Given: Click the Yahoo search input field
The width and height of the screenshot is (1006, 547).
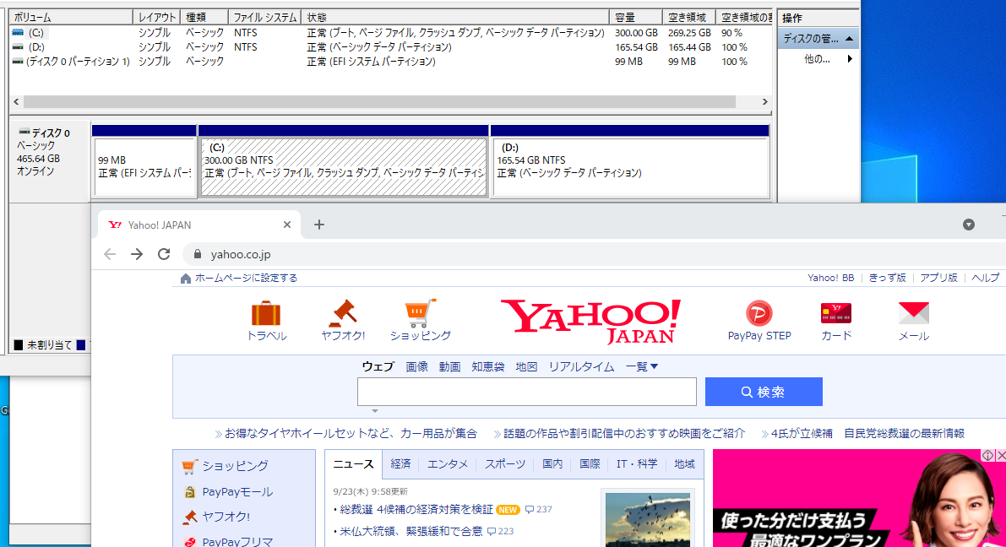Looking at the screenshot, I should tap(527, 392).
